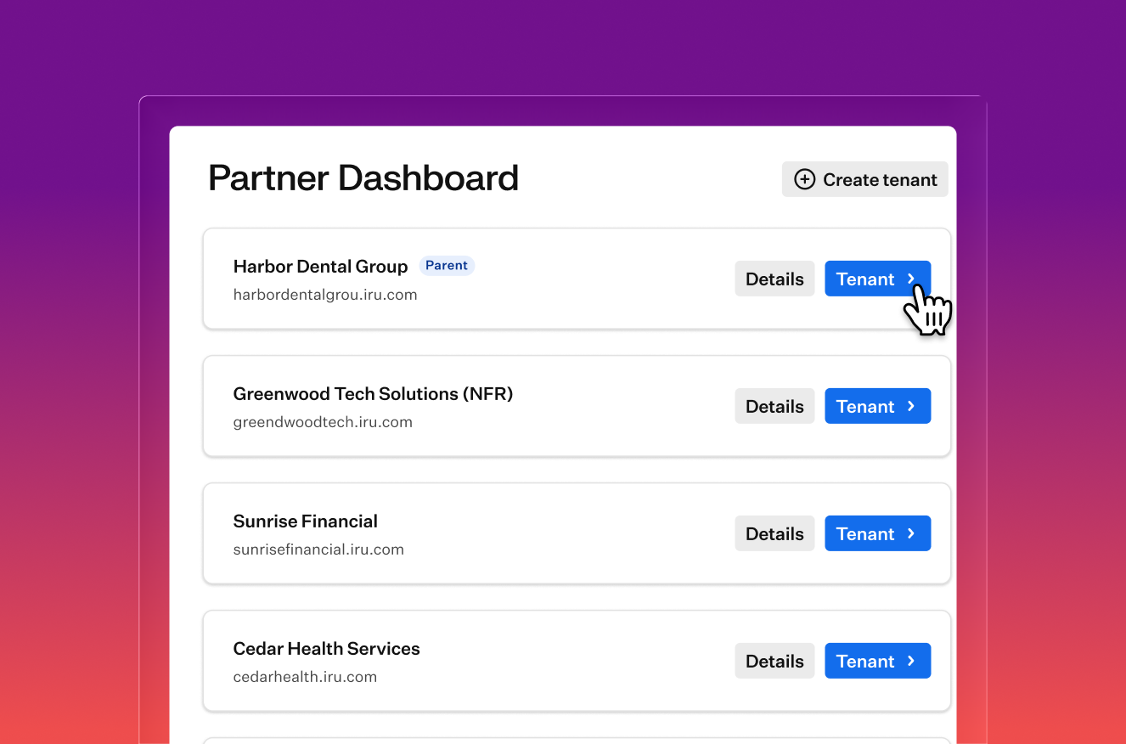Viewport: 1126px width, 744px height.
Task: Click harbordentalgrou.iru.com domain text
Action: (x=325, y=295)
